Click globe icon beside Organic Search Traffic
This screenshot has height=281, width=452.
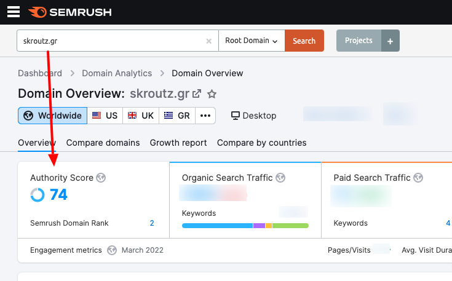(x=280, y=178)
